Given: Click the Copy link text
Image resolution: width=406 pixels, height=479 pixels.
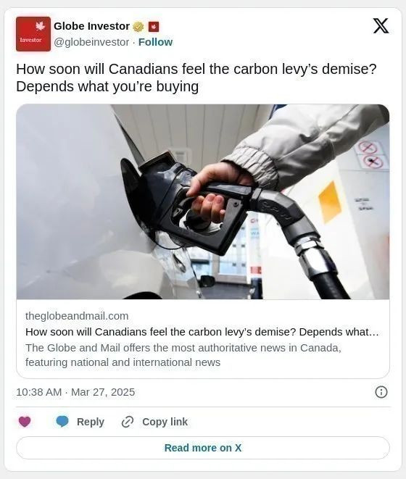Looking at the screenshot, I should (x=165, y=422).
